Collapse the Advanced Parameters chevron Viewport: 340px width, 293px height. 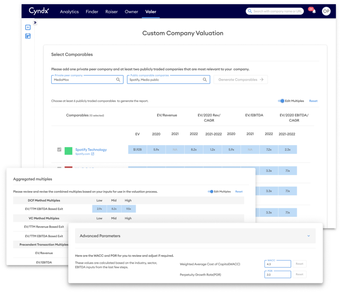(x=308, y=236)
